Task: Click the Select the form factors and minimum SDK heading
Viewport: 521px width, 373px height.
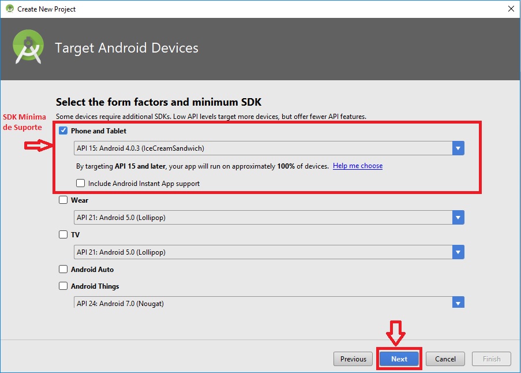Action: click(159, 102)
